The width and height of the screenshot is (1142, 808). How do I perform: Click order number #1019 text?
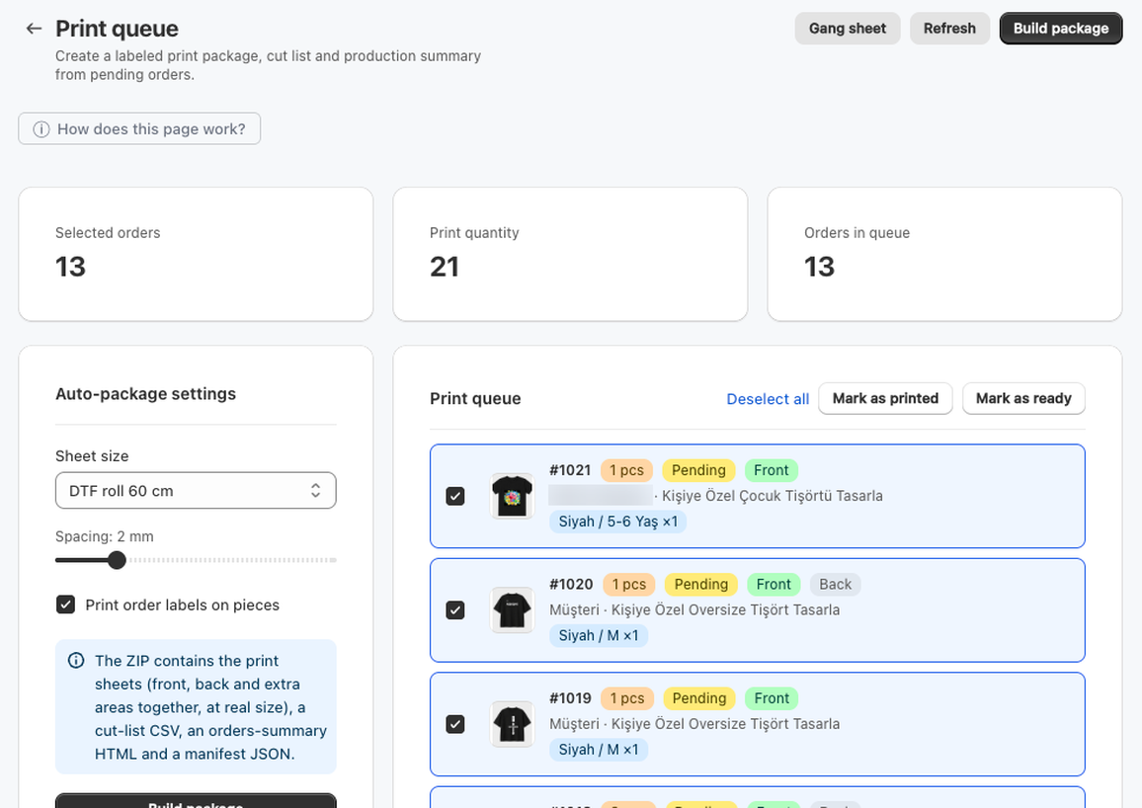[570, 698]
